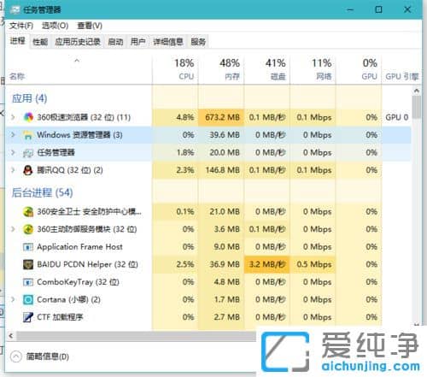Collapse details with 简略信息 arrow icon
The width and height of the screenshot is (427, 377).
click(x=16, y=356)
